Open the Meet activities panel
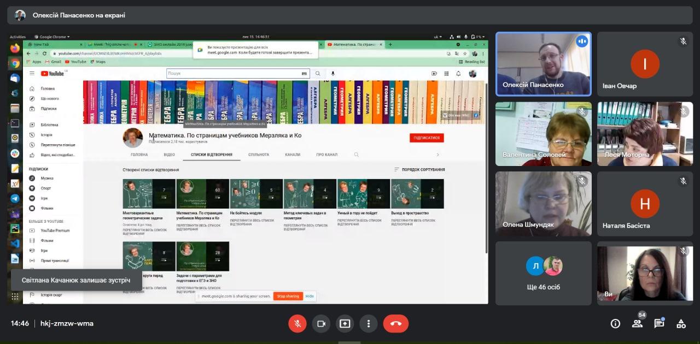This screenshot has width=700, height=344. click(x=681, y=323)
